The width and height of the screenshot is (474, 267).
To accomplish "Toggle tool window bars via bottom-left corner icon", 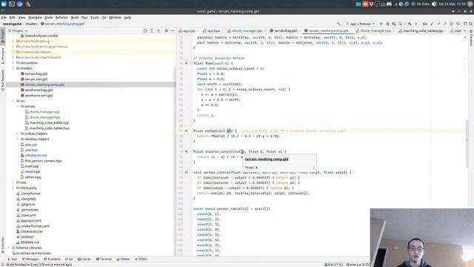I will 3,264.
